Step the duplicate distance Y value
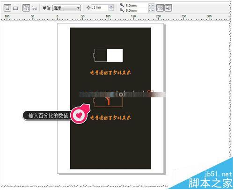234x190 pixels. pos(151,10)
